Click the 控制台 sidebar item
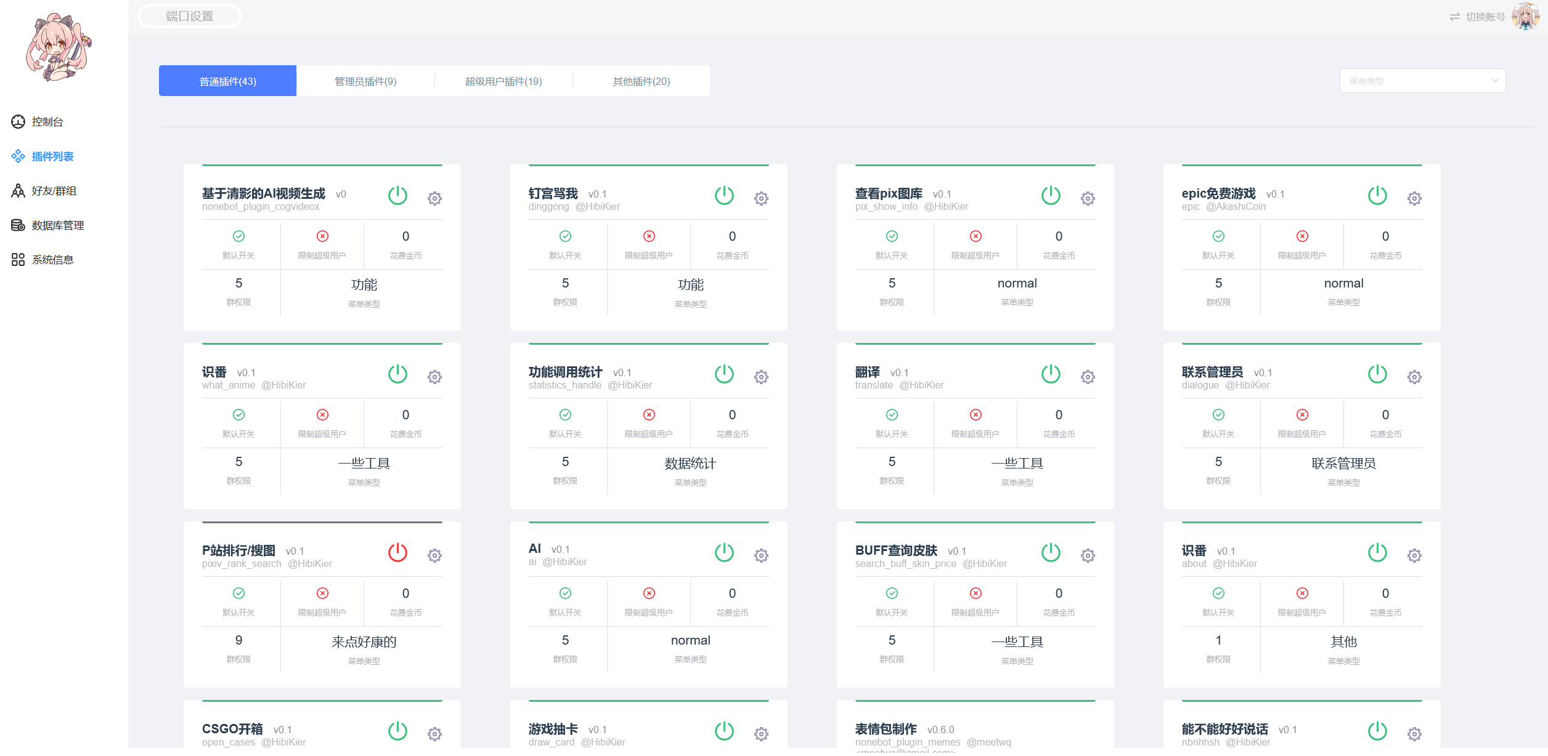 coord(47,122)
